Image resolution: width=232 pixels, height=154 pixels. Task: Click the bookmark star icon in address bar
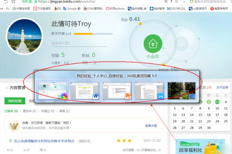pos(176,2)
